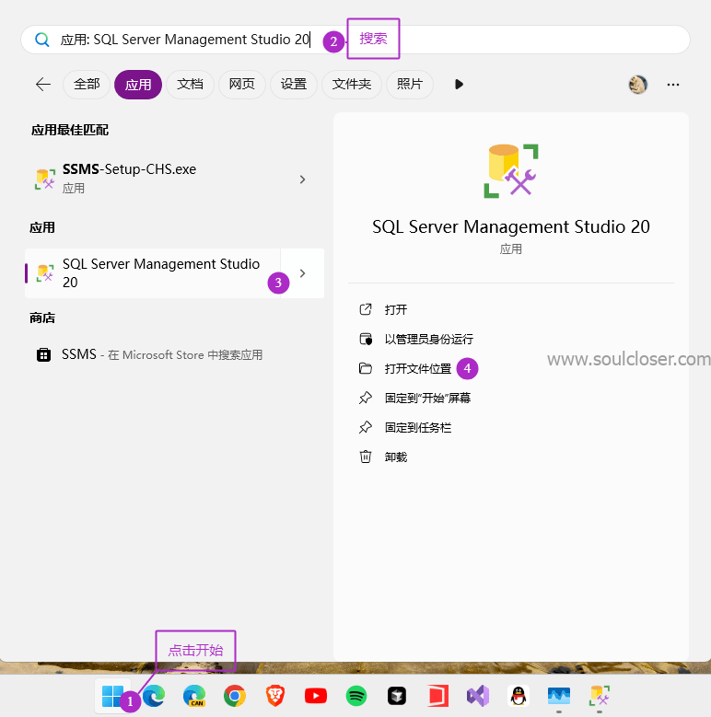Open the black cube app in taskbar
Viewport: 711px width, 717px height.
[397, 696]
